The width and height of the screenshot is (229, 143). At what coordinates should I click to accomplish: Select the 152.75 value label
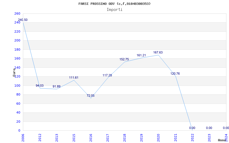click(124, 59)
